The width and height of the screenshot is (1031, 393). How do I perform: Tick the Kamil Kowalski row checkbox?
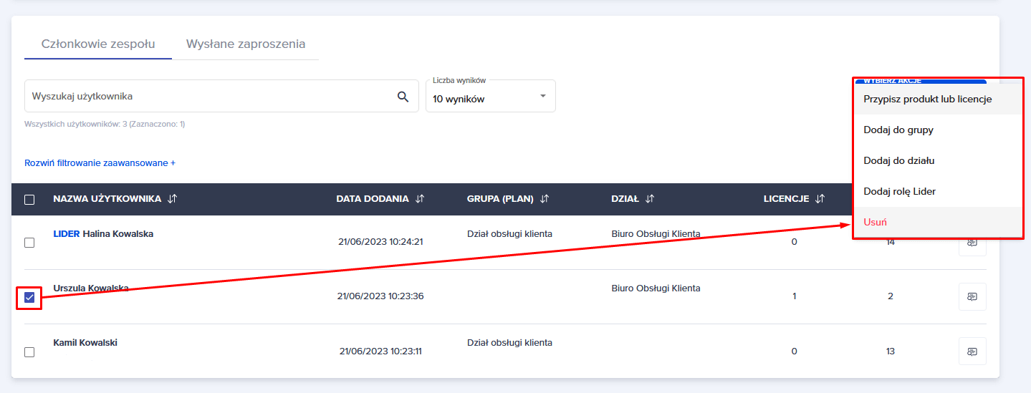click(29, 351)
